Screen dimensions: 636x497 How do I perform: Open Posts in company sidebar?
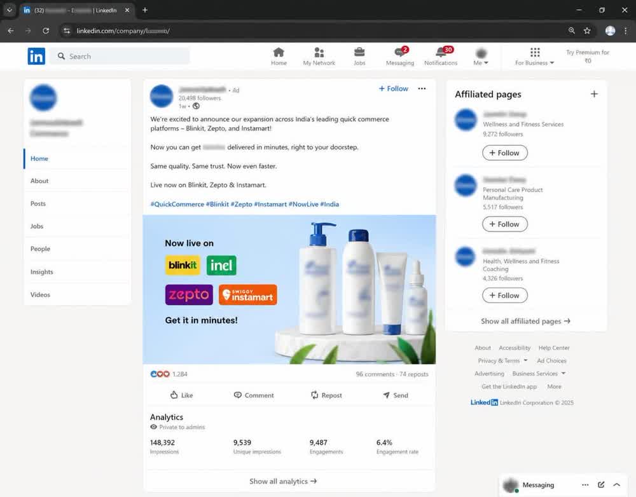coord(38,203)
